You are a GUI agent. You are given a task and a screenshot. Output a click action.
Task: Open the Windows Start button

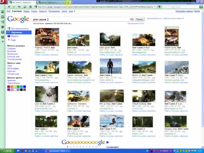click(6, 150)
